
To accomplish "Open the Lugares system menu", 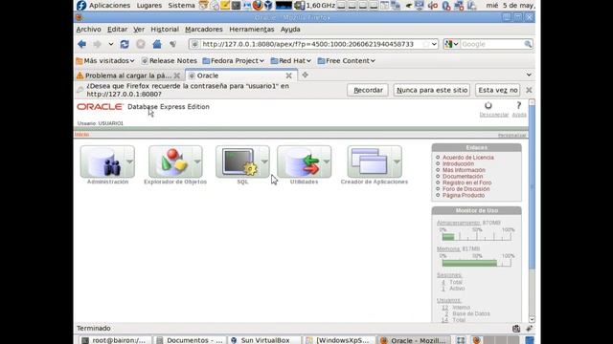I will coord(149,6).
